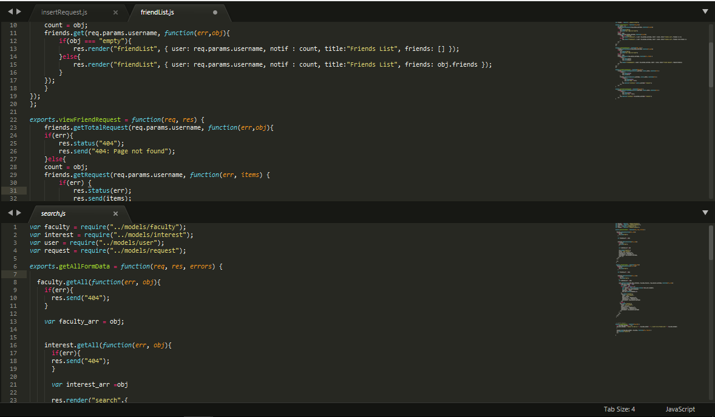Close the search.js tab
Viewport: 715px width, 417px height.
click(115, 213)
